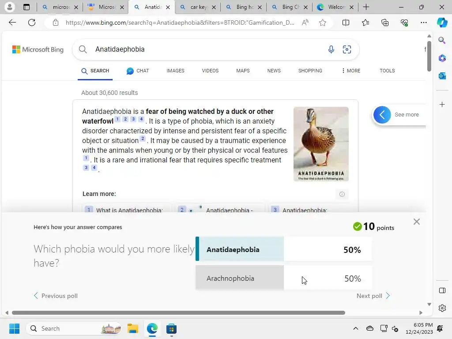Switch to the Welcome tab
Image resolution: width=452 pixels, height=339 pixels.
[x=336, y=7]
